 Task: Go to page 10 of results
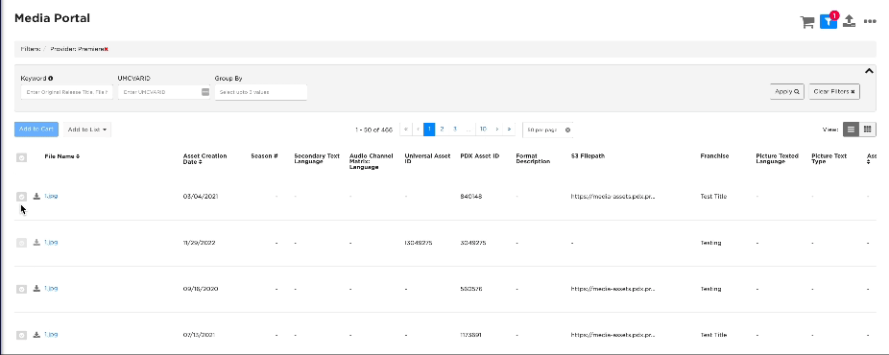click(483, 130)
